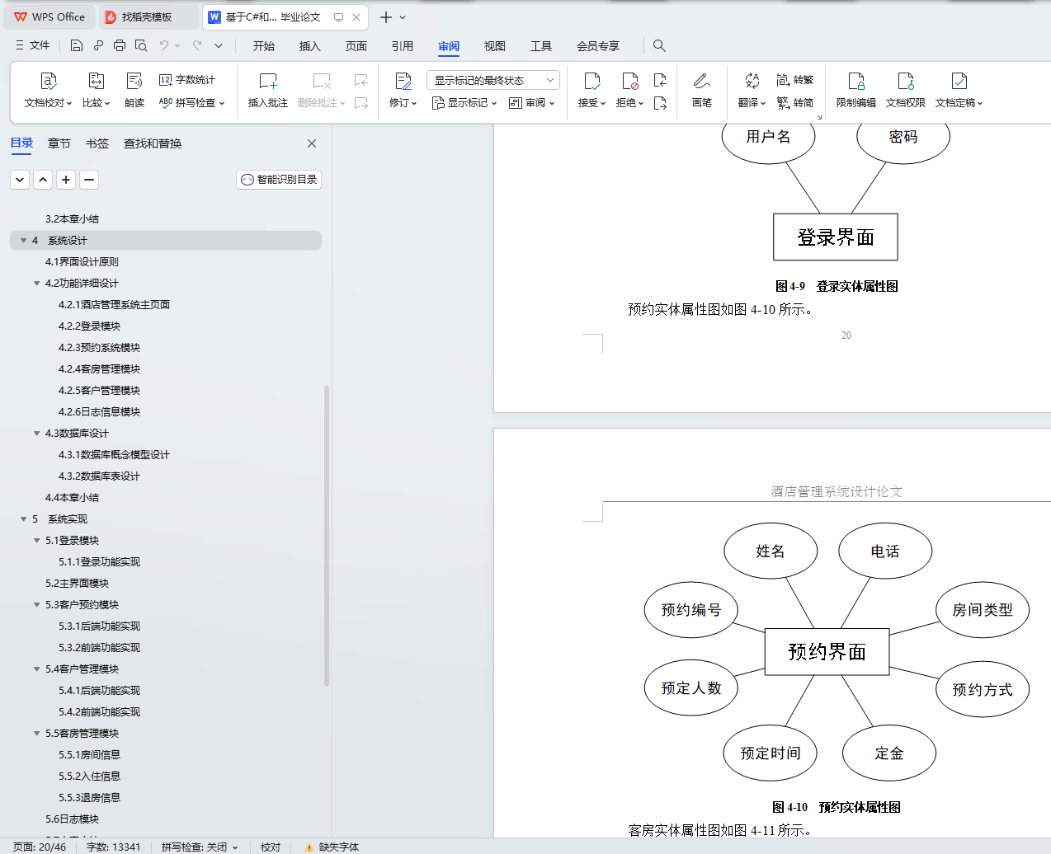The width and height of the screenshot is (1051, 854).
Task: Click the demote heading level minus button
Action: click(89, 180)
